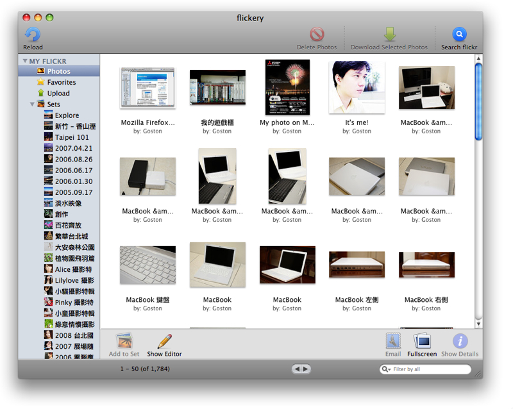Open the 2008 set in sidebar
Image resolution: width=513 pixels, height=409 pixels.
[59, 335]
